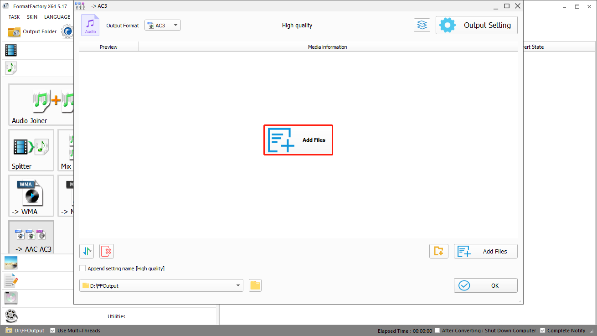Open the AC3 output format dropdown
Image resolution: width=597 pixels, height=336 pixels.
click(x=163, y=26)
